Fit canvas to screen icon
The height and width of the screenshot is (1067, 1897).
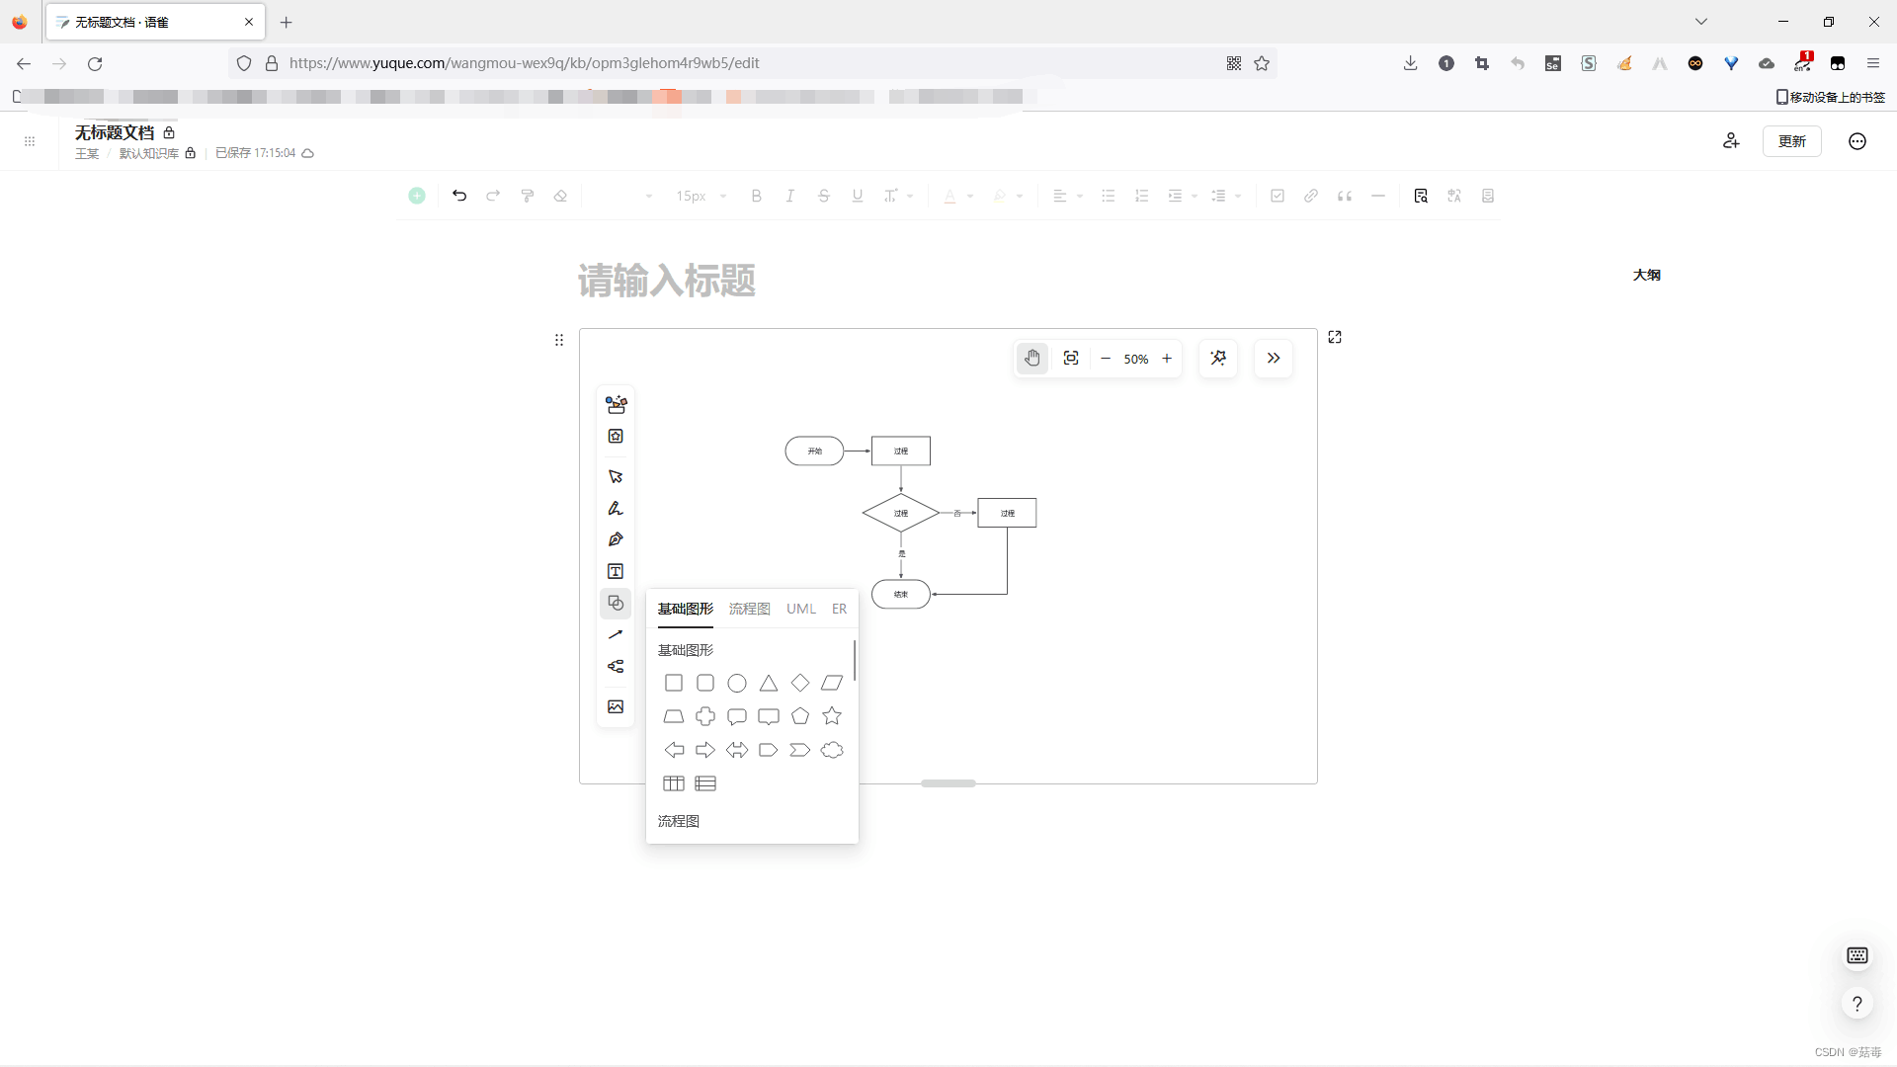point(1071,359)
